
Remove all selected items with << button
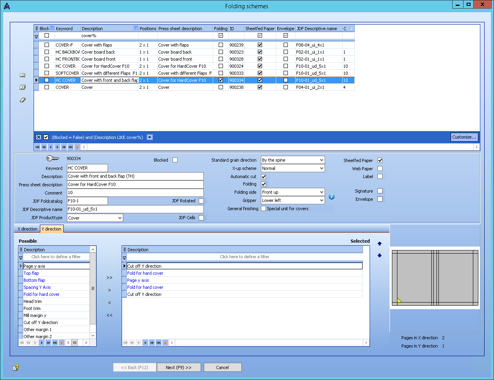tap(110, 315)
